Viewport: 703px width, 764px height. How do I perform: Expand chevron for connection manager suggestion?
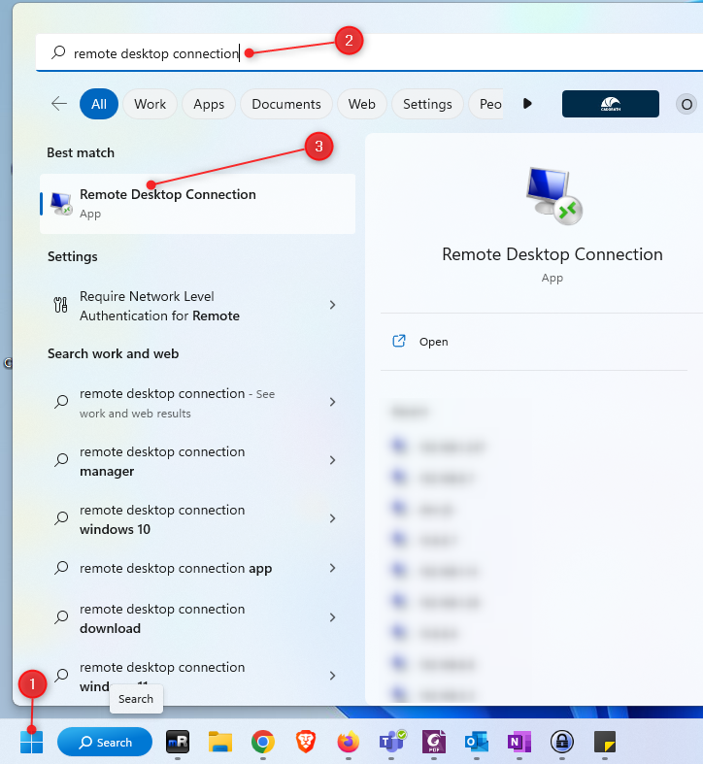tap(332, 460)
